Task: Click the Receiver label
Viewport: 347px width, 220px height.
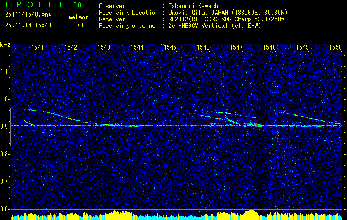Action: 112,19
